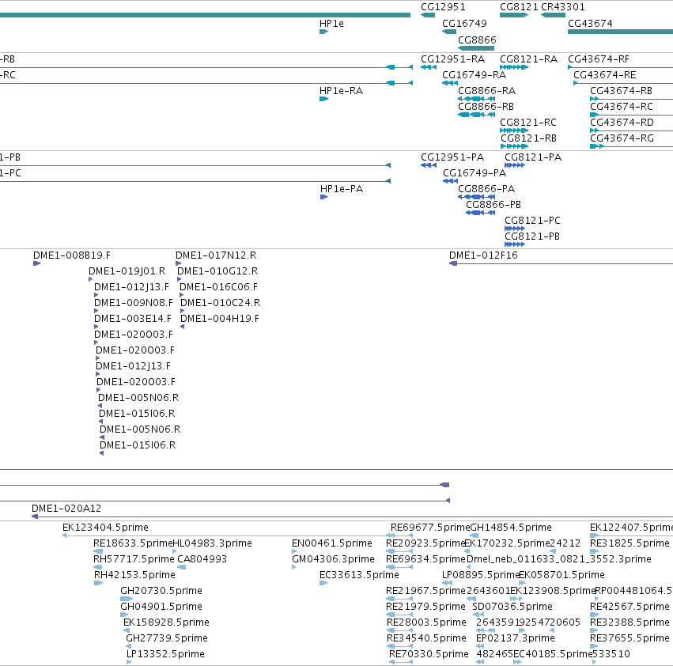Click the GH20730.5prime EST label
This screenshot has width=673, height=666.
coord(161,592)
